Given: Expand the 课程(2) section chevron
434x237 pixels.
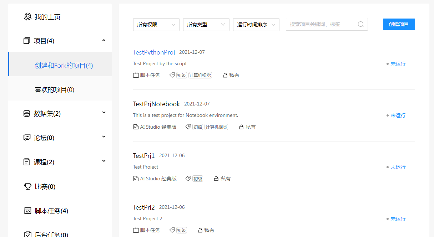Looking at the screenshot, I should (x=104, y=161).
